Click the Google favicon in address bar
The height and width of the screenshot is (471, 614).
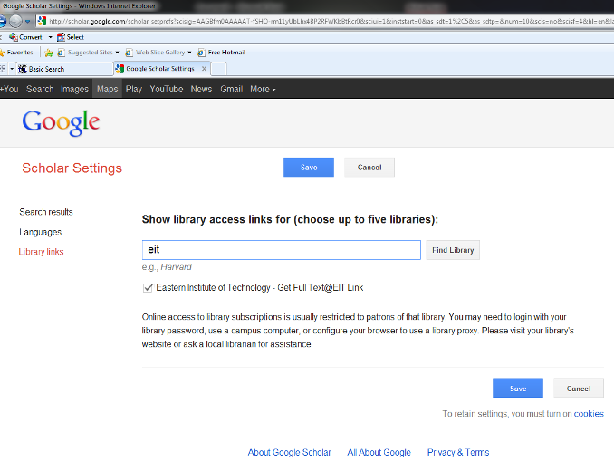click(x=42, y=21)
